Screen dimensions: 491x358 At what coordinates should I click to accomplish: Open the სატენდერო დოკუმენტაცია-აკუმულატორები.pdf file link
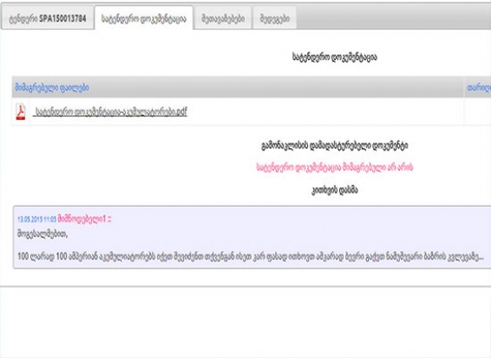[x=110, y=111]
